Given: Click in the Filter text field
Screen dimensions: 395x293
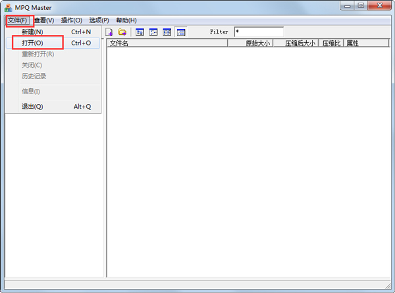Looking at the screenshot, I should [258, 32].
